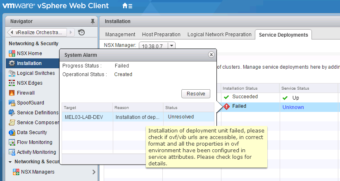Click the forward arrow beside vRealize Orchestra
340x181 pixels.
click(x=71, y=32)
